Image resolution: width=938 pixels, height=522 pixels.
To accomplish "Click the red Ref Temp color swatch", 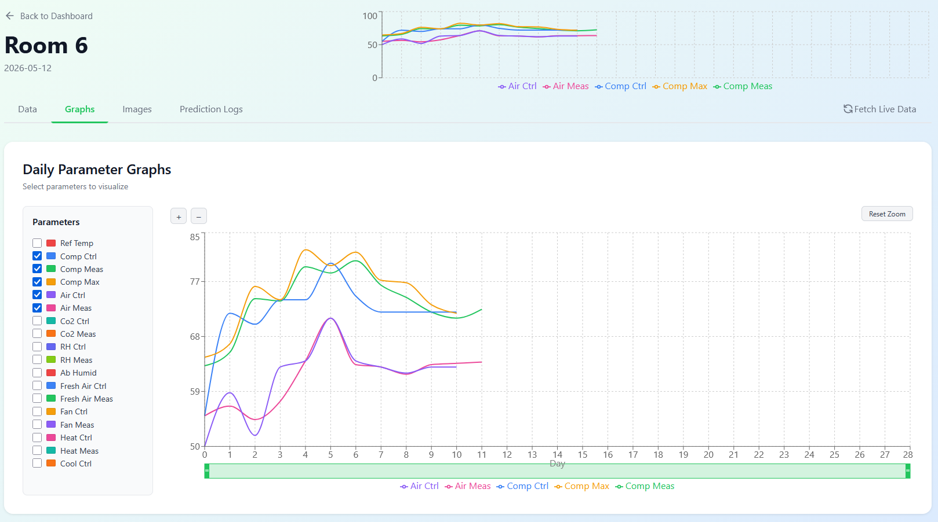I will (x=51, y=243).
